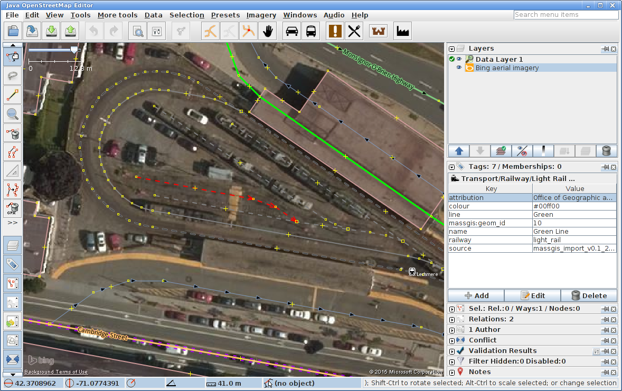
Task: Click the active layer checkmark for Data Layer 1
Action: [452, 59]
